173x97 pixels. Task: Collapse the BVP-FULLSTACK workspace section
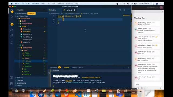tap(22, 16)
